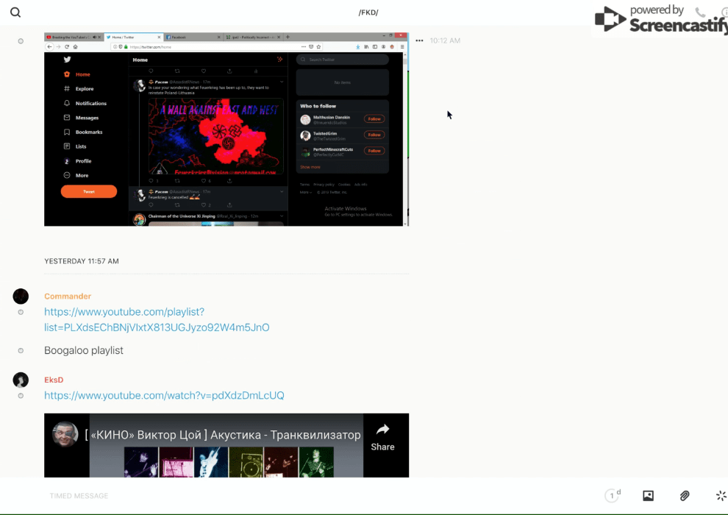Open the image upload icon

click(648, 496)
